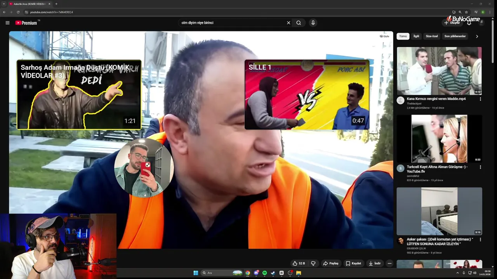Open Kana Kırmızı rengini veren Madde title
The image size is (497, 279).
pos(436,99)
